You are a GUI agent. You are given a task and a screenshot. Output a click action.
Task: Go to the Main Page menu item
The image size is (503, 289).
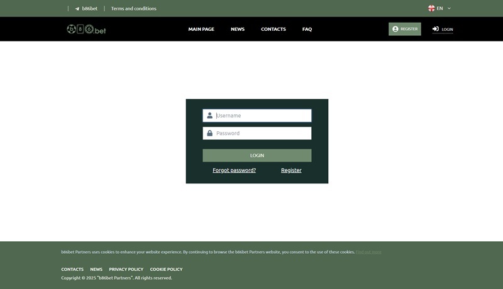[x=201, y=29]
